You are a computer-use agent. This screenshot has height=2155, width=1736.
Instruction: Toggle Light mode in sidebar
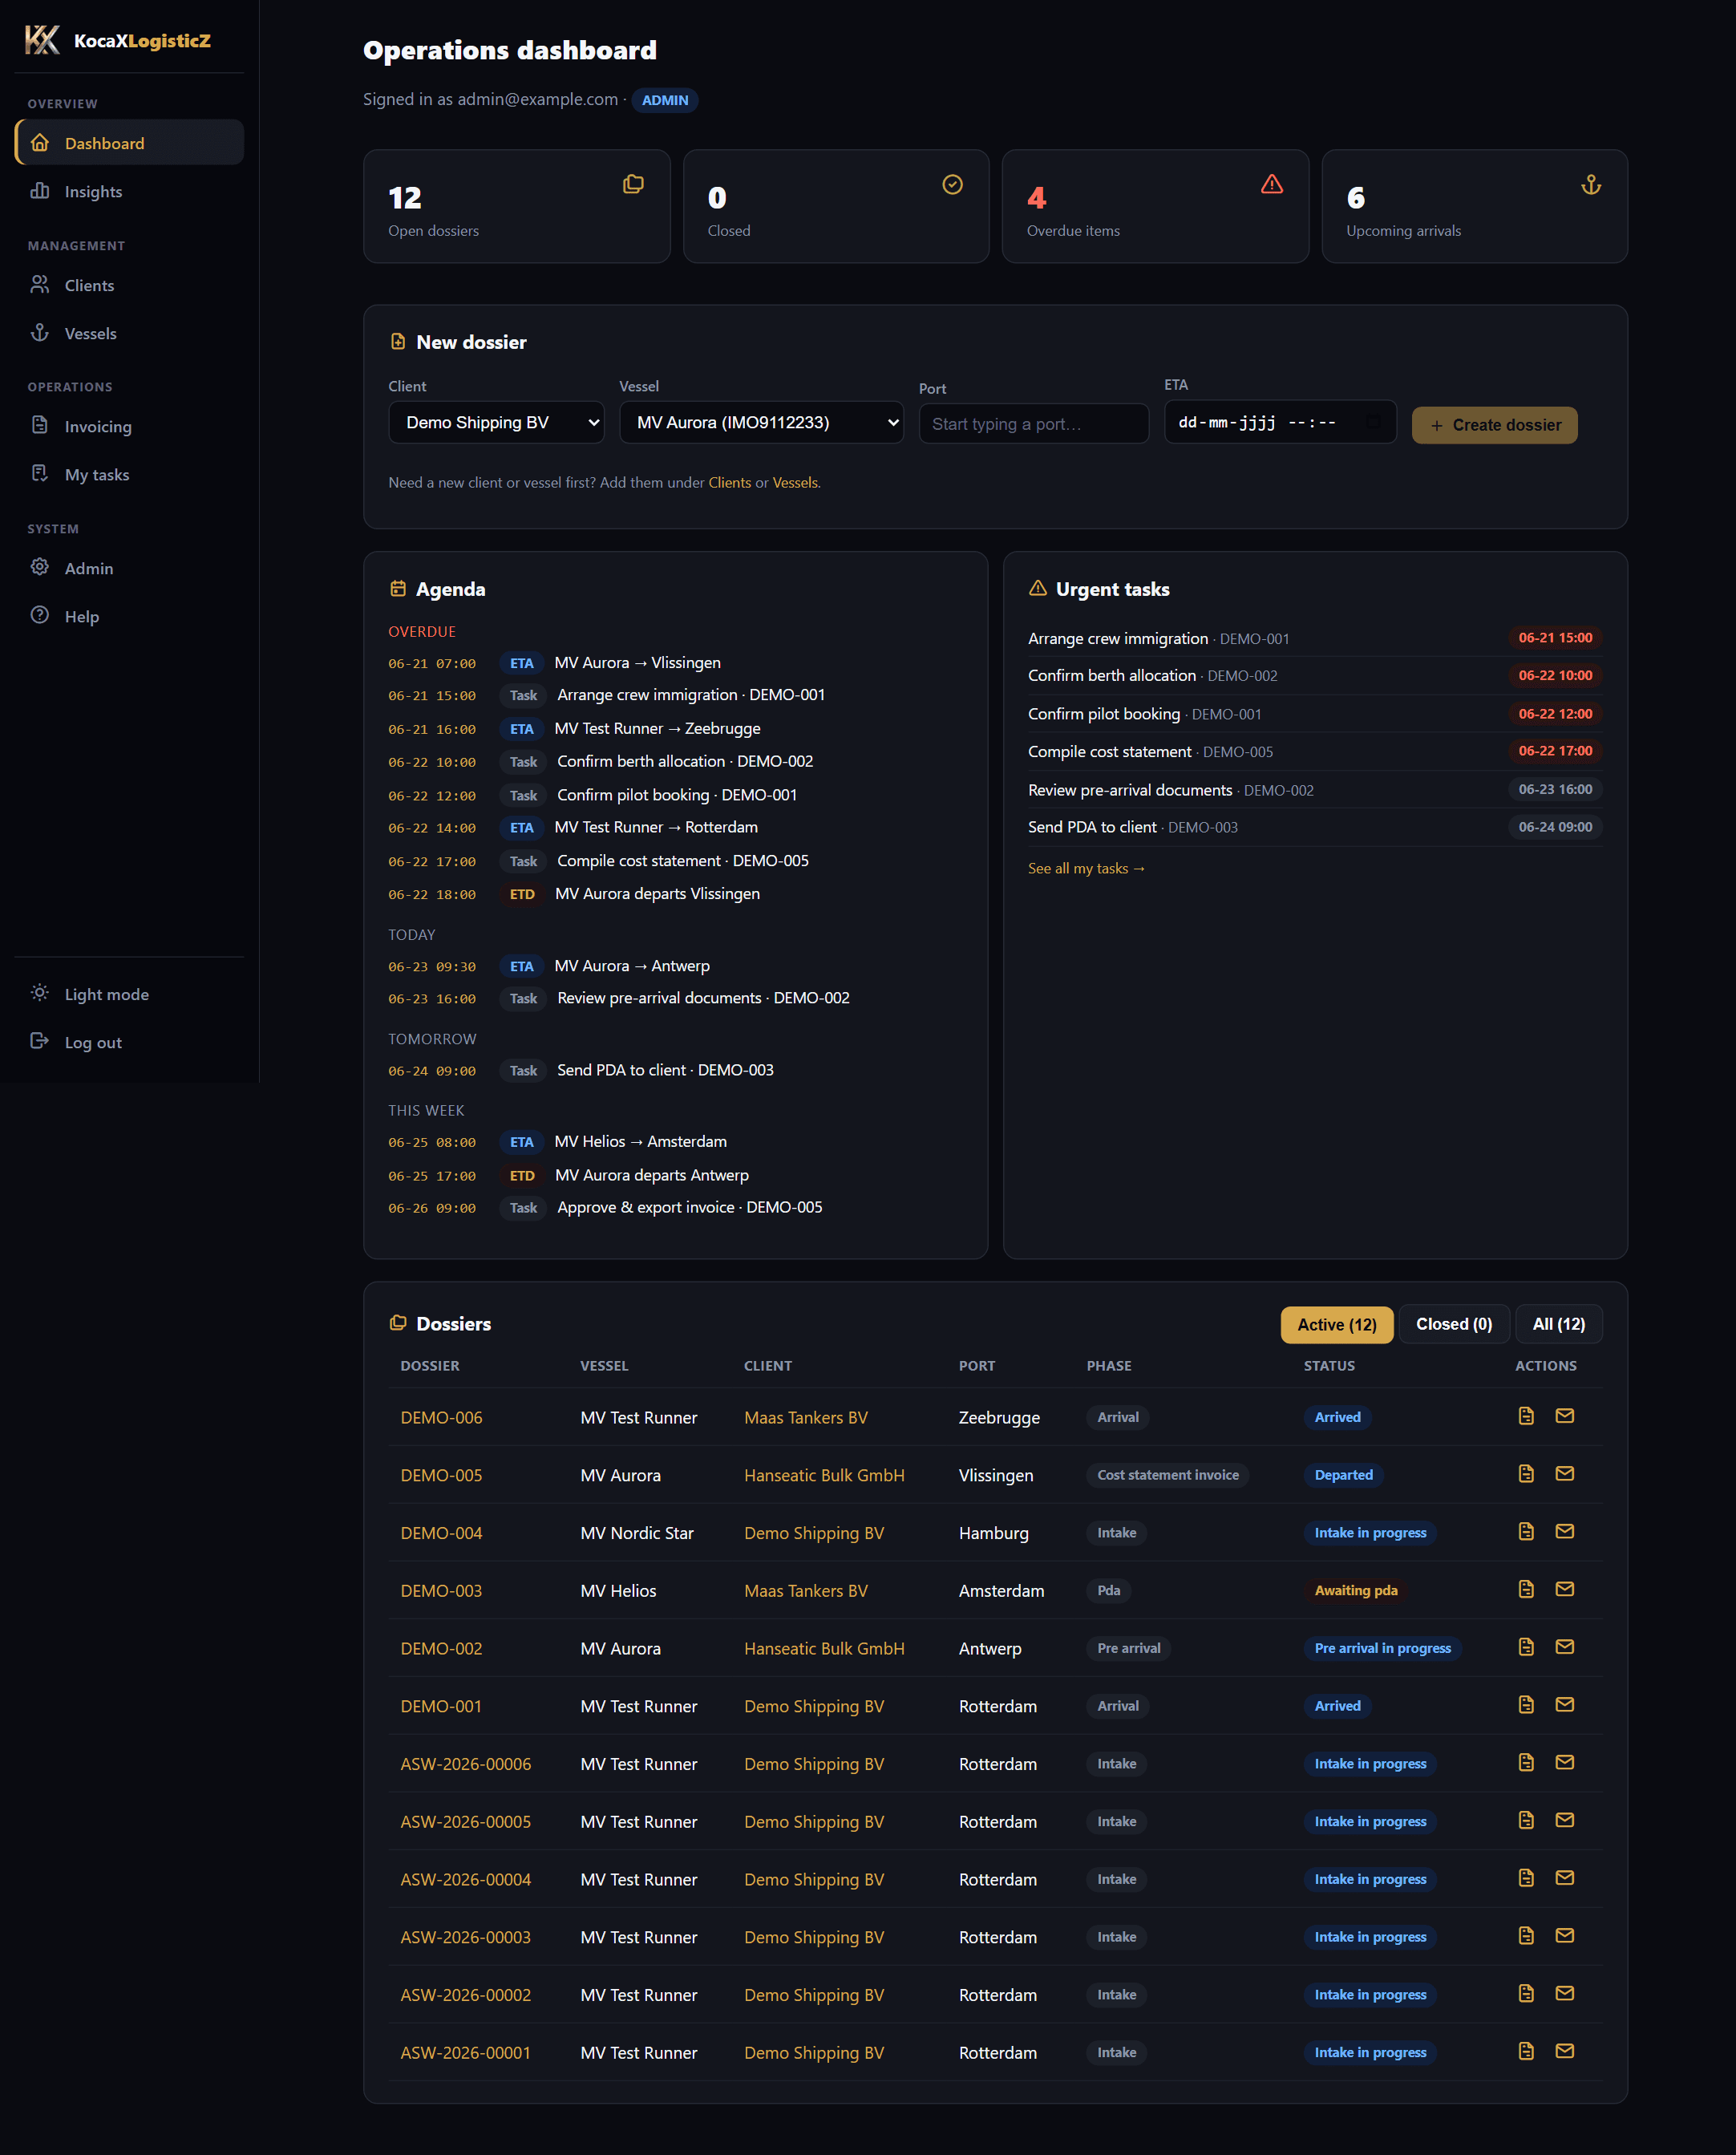click(x=129, y=994)
